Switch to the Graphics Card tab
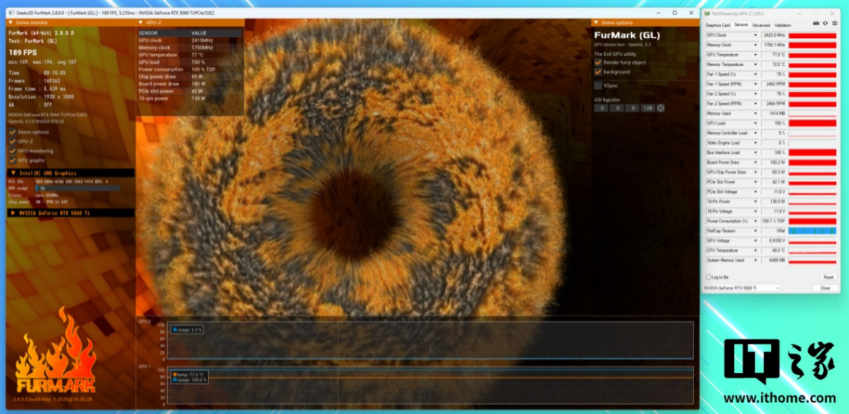849x414 pixels. click(717, 25)
